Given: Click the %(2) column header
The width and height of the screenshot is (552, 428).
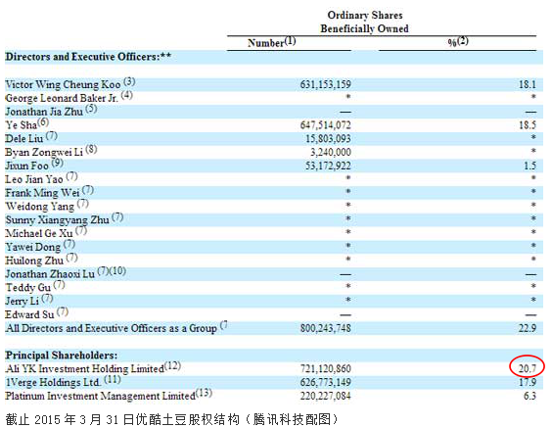Looking at the screenshot, I should point(458,42).
